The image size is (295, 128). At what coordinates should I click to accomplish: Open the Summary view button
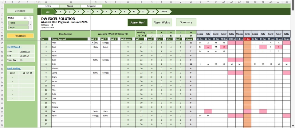click(186, 22)
